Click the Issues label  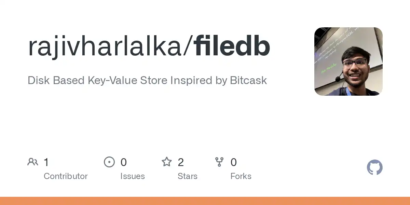pos(133,176)
